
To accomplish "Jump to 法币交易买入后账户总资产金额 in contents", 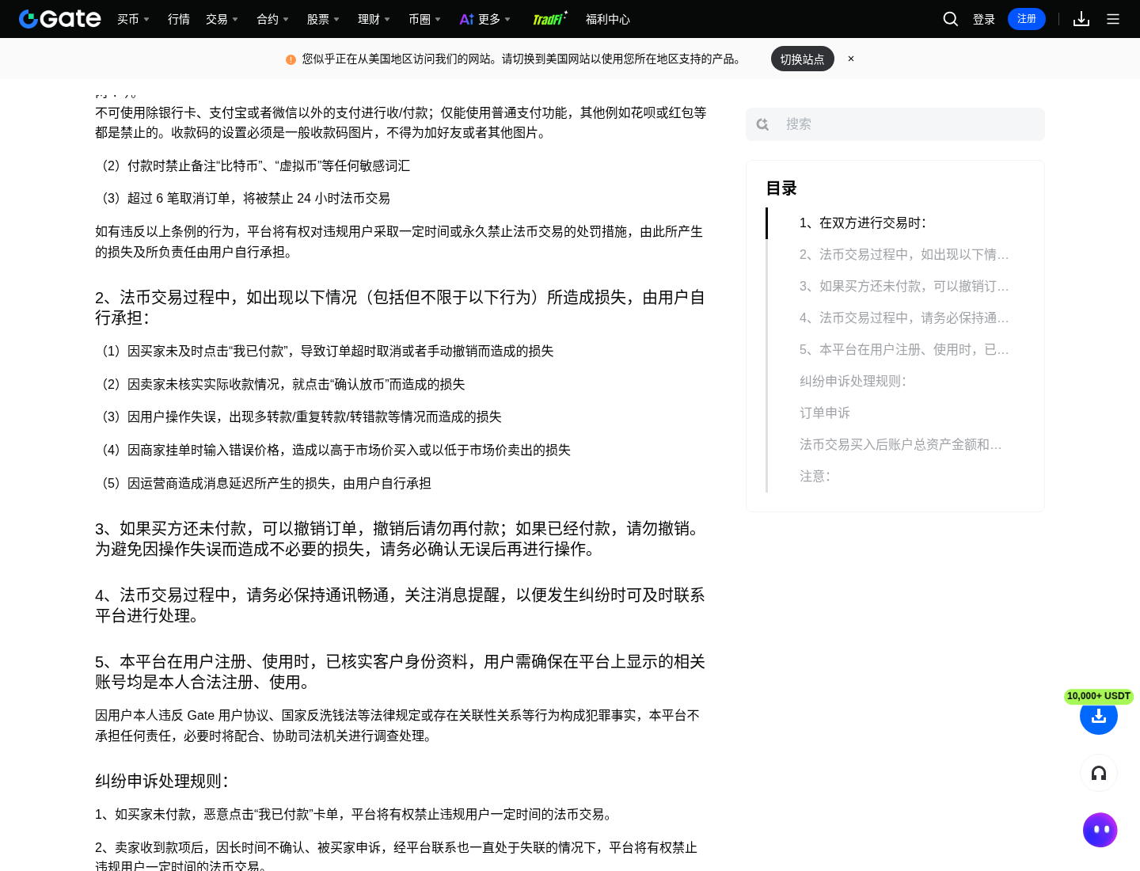I will [x=901, y=445].
